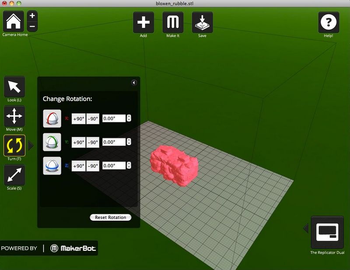
Task: Rotate X by -90°
Action: [x=93, y=119]
